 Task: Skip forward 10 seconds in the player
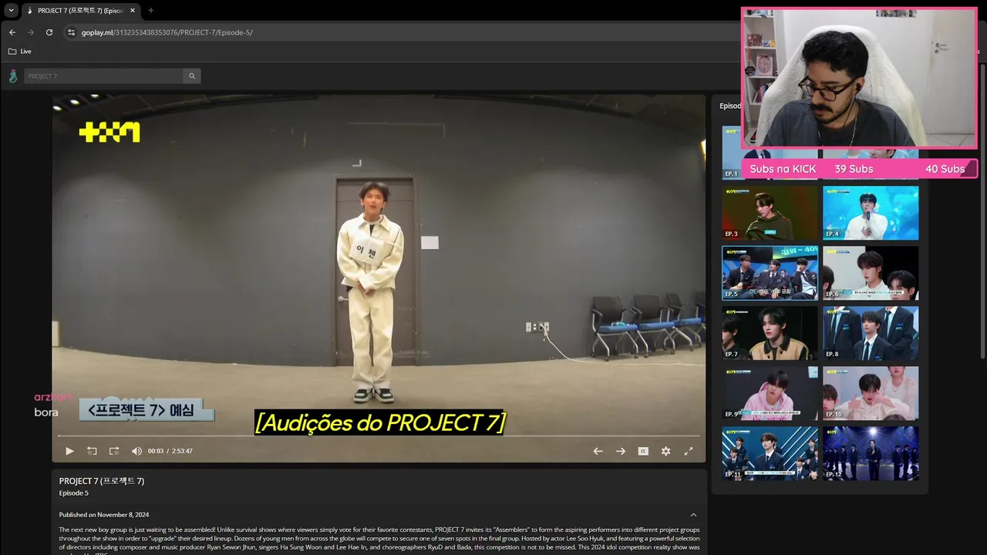pos(114,451)
